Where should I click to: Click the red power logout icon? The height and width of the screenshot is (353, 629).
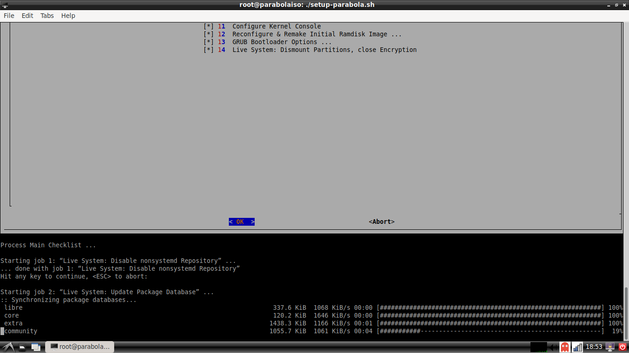coord(623,347)
